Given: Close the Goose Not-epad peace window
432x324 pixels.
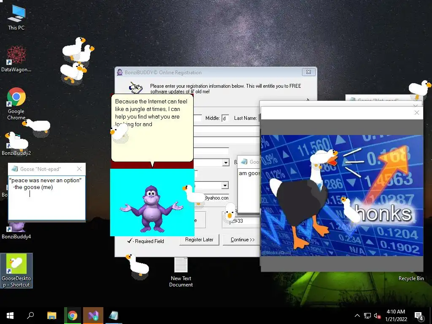Looking at the screenshot, I should 79,169.
